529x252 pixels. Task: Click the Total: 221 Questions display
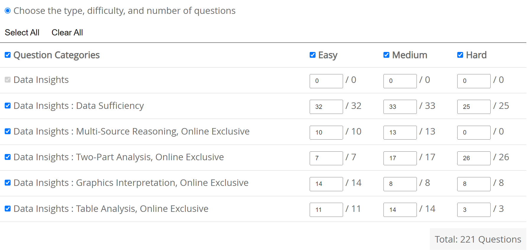click(478, 239)
